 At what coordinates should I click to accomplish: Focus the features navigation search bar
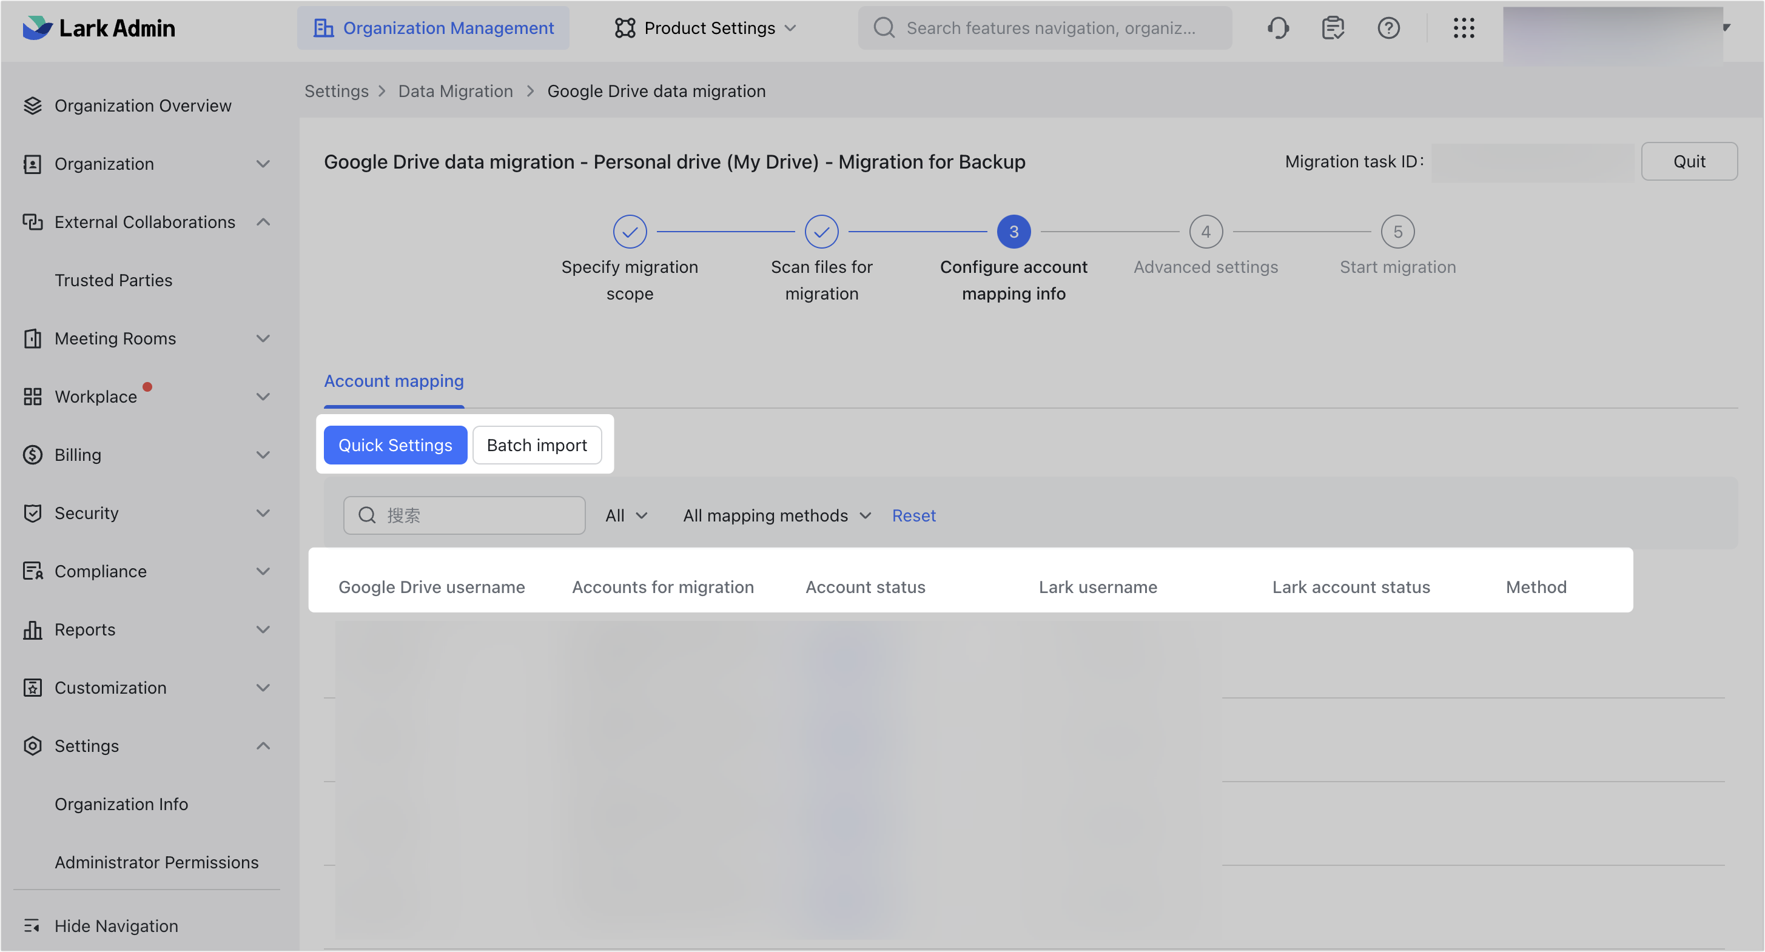(1045, 28)
